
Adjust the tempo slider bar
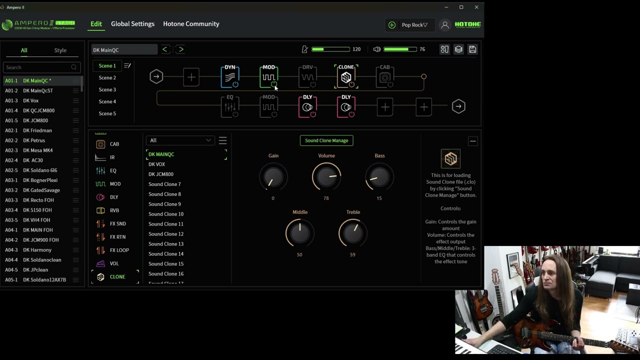(x=330, y=49)
